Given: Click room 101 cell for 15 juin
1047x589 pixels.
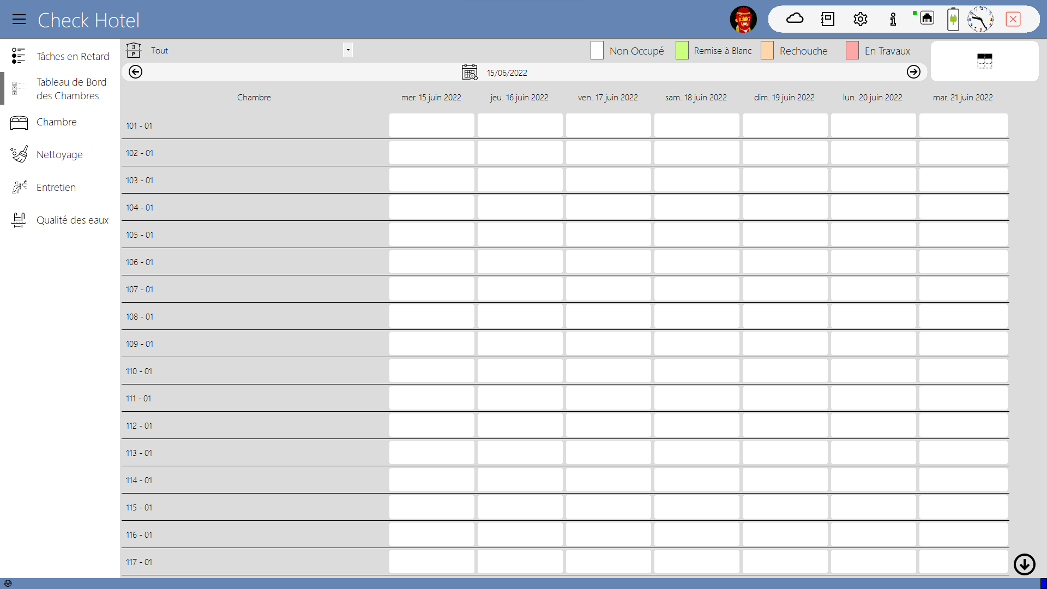Looking at the screenshot, I should tap(432, 125).
